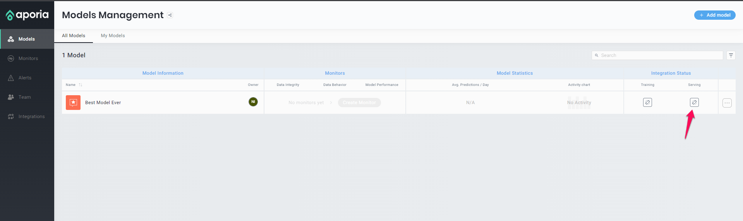Click the share icon next to Models Management
The height and width of the screenshot is (221, 743).
pyautogui.click(x=170, y=15)
